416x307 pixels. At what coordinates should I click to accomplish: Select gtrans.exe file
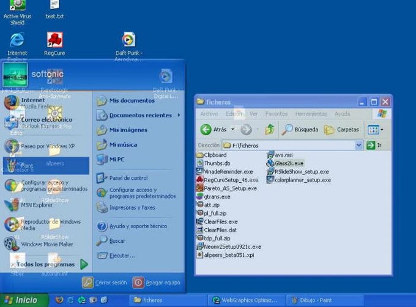point(214,197)
